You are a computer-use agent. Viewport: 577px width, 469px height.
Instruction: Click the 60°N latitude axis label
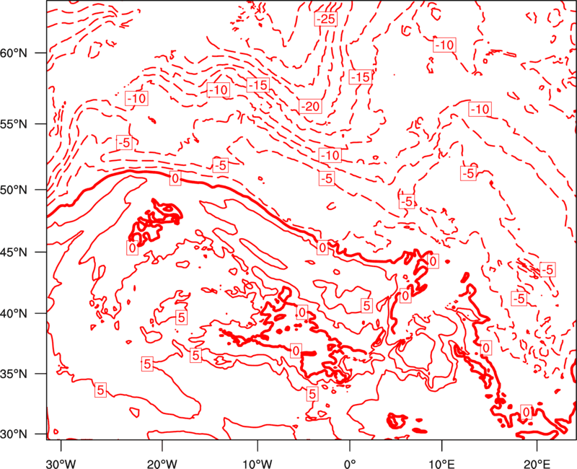tap(14, 53)
